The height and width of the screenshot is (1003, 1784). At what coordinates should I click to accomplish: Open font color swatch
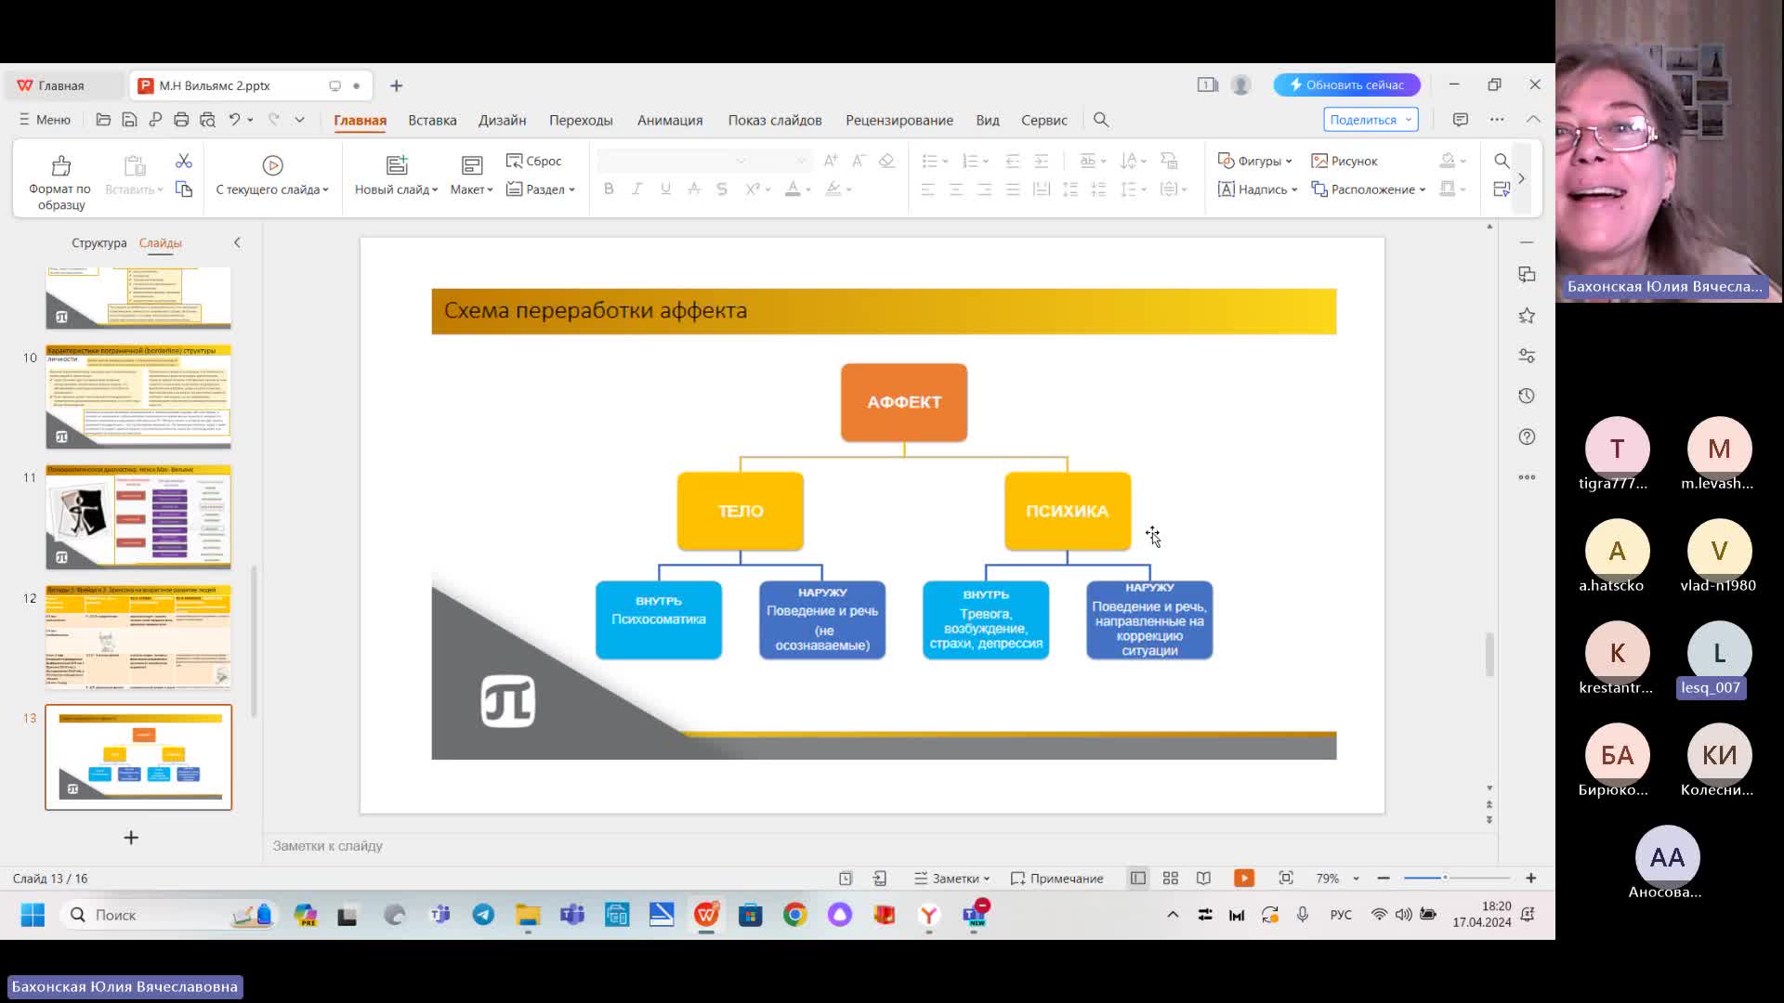(x=793, y=189)
